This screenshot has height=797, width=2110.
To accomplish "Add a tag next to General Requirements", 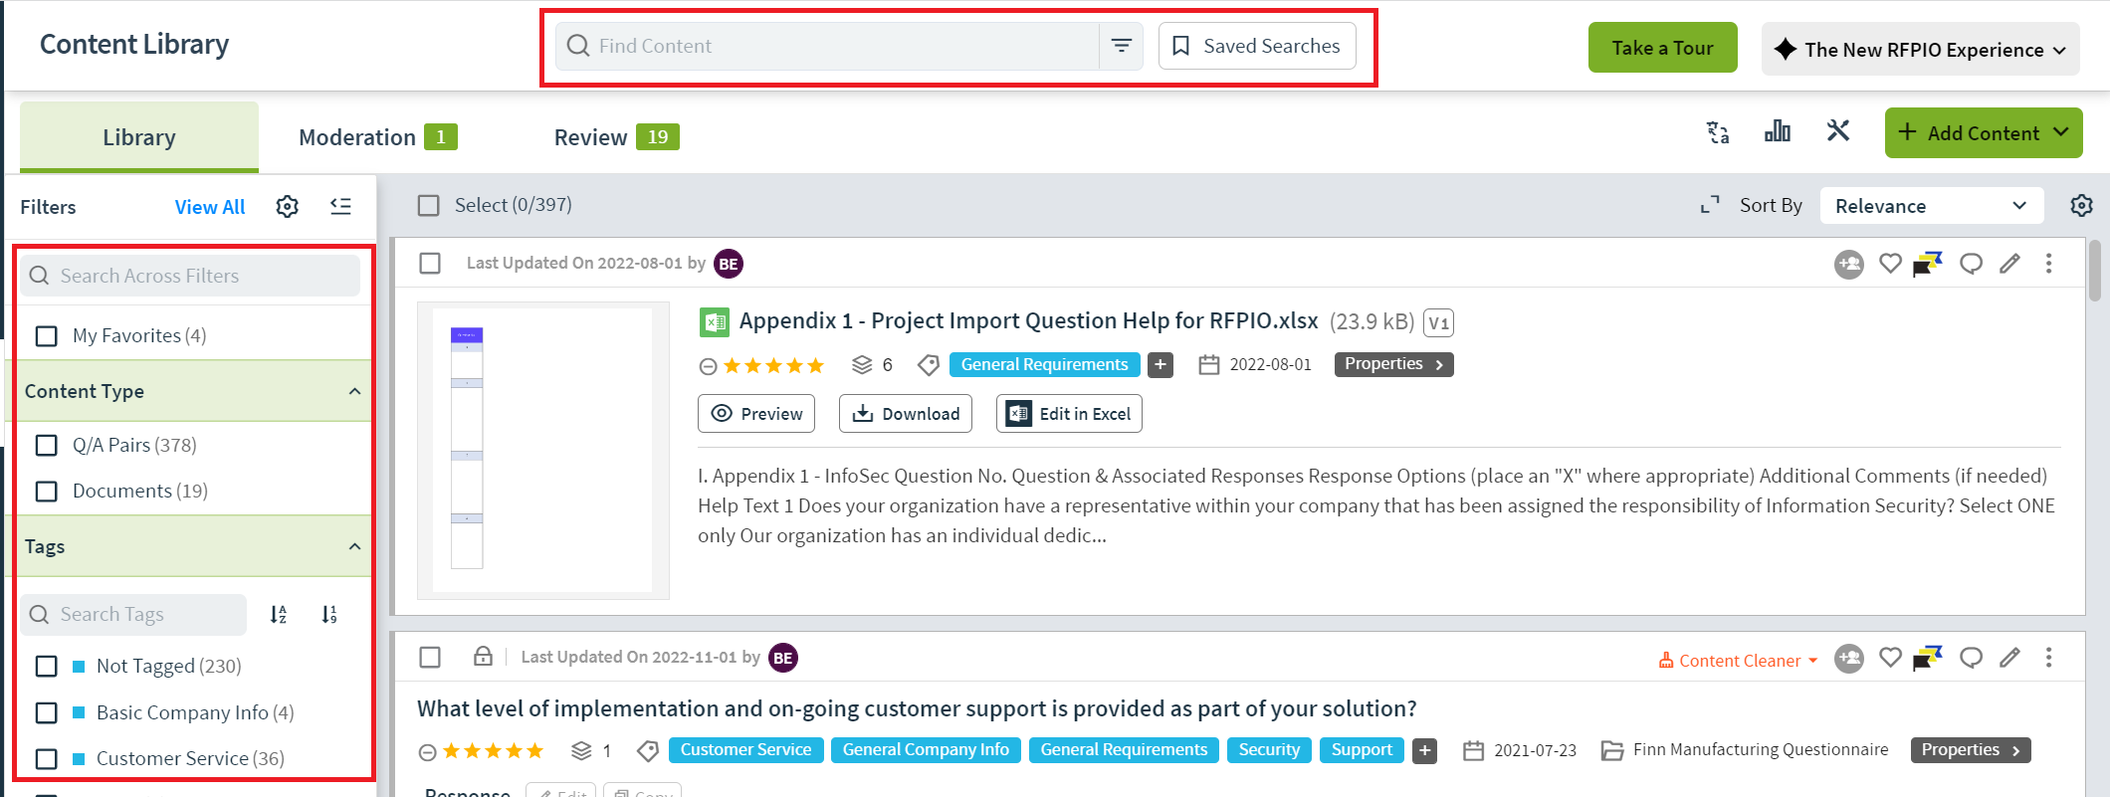I will [1160, 365].
